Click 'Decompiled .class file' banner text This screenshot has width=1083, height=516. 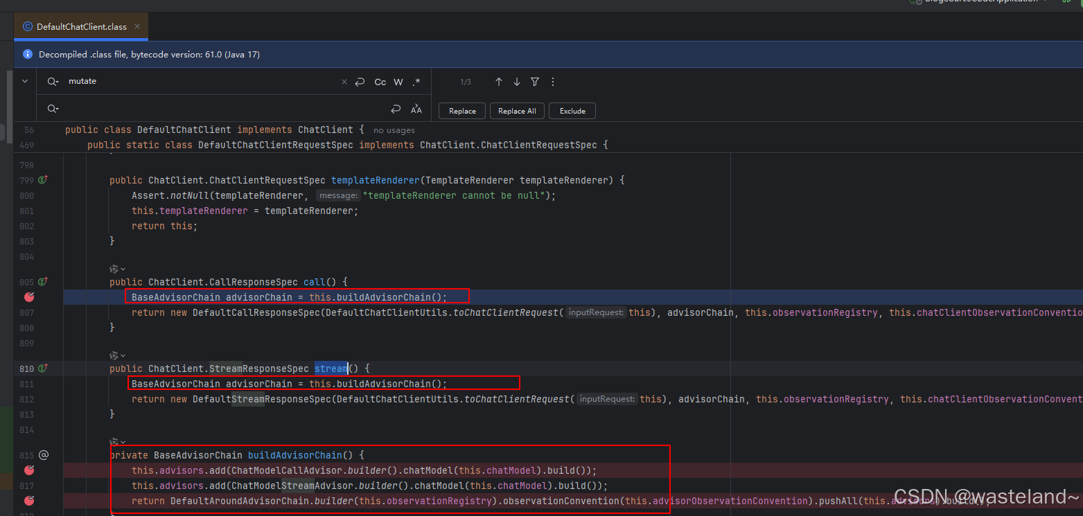pos(149,54)
